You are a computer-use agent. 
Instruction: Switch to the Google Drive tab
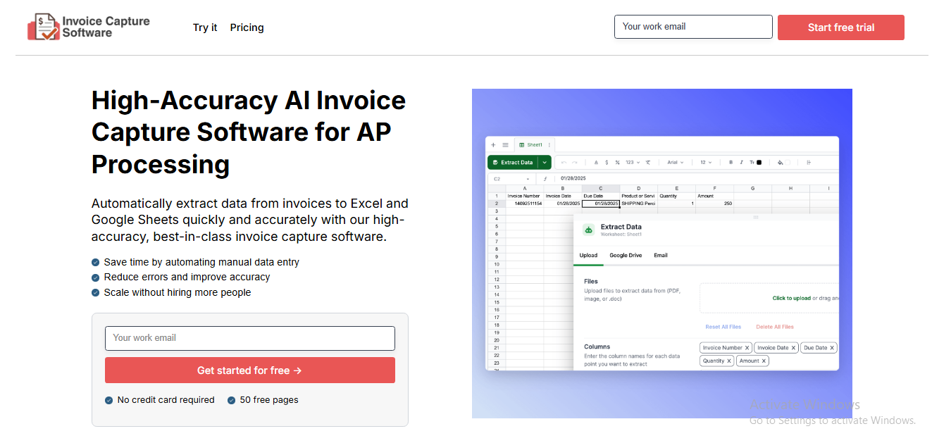[626, 256]
